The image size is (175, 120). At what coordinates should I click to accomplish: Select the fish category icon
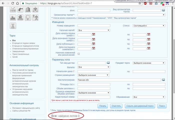(20, 9)
